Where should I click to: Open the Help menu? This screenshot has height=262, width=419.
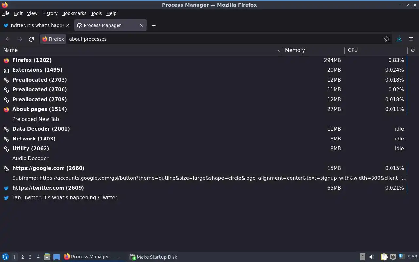(x=111, y=13)
